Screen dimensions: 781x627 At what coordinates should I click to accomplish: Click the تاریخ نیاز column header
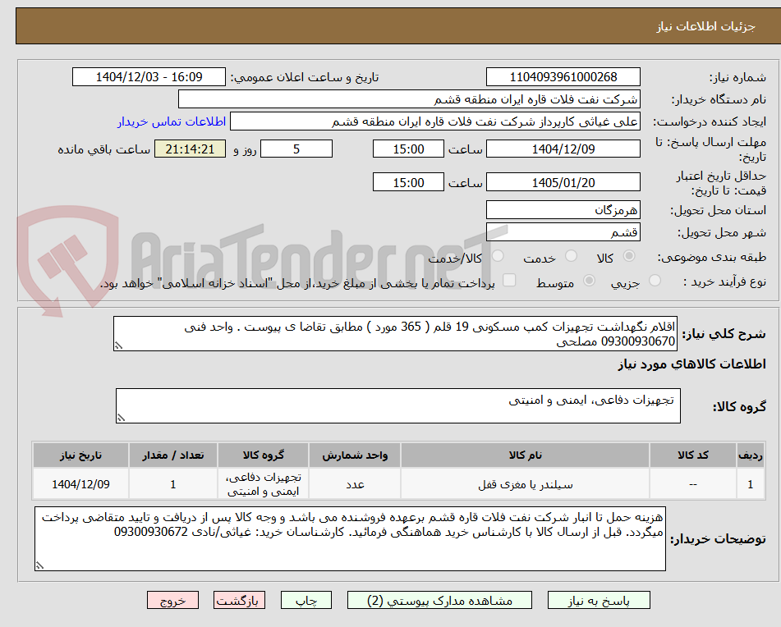point(80,455)
